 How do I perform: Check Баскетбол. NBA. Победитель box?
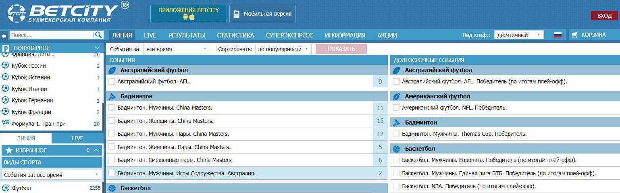[x=396, y=186]
